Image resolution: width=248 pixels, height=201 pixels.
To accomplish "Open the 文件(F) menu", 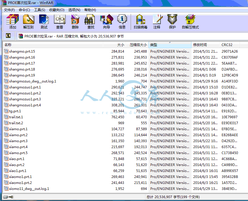I will pos(9,10).
